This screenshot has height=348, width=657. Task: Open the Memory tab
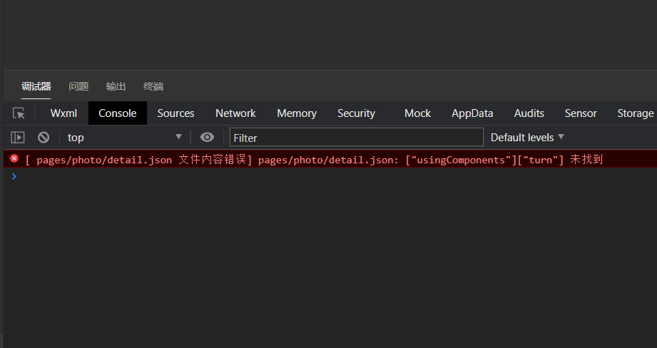[x=297, y=113]
